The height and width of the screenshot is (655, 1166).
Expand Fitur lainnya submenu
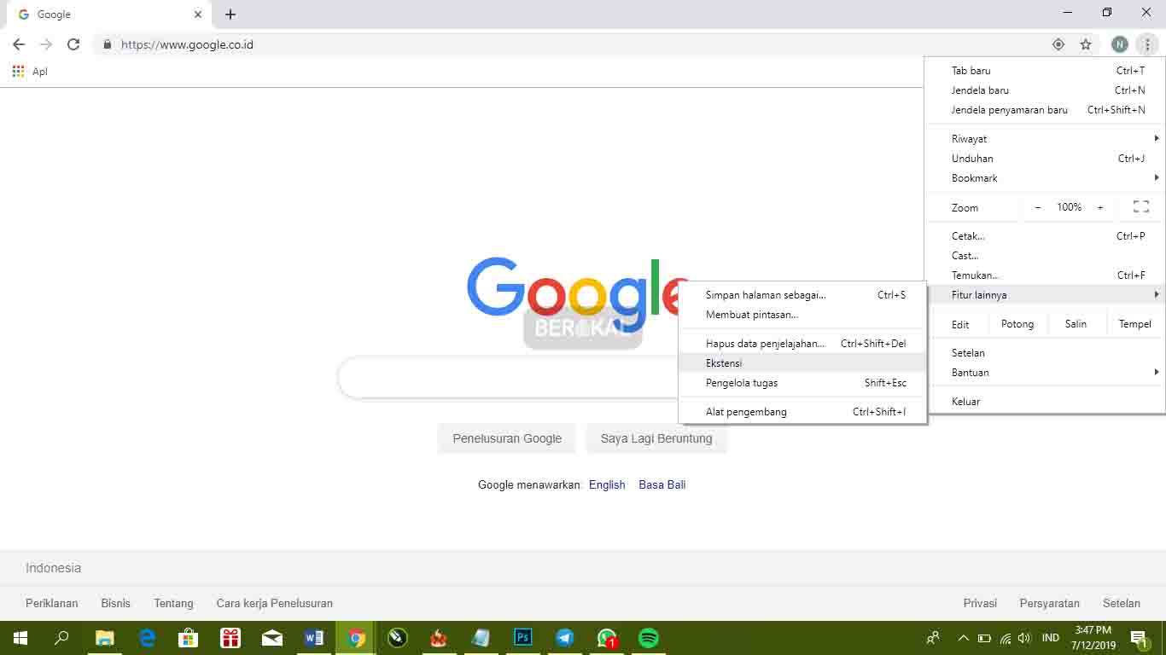(1045, 295)
